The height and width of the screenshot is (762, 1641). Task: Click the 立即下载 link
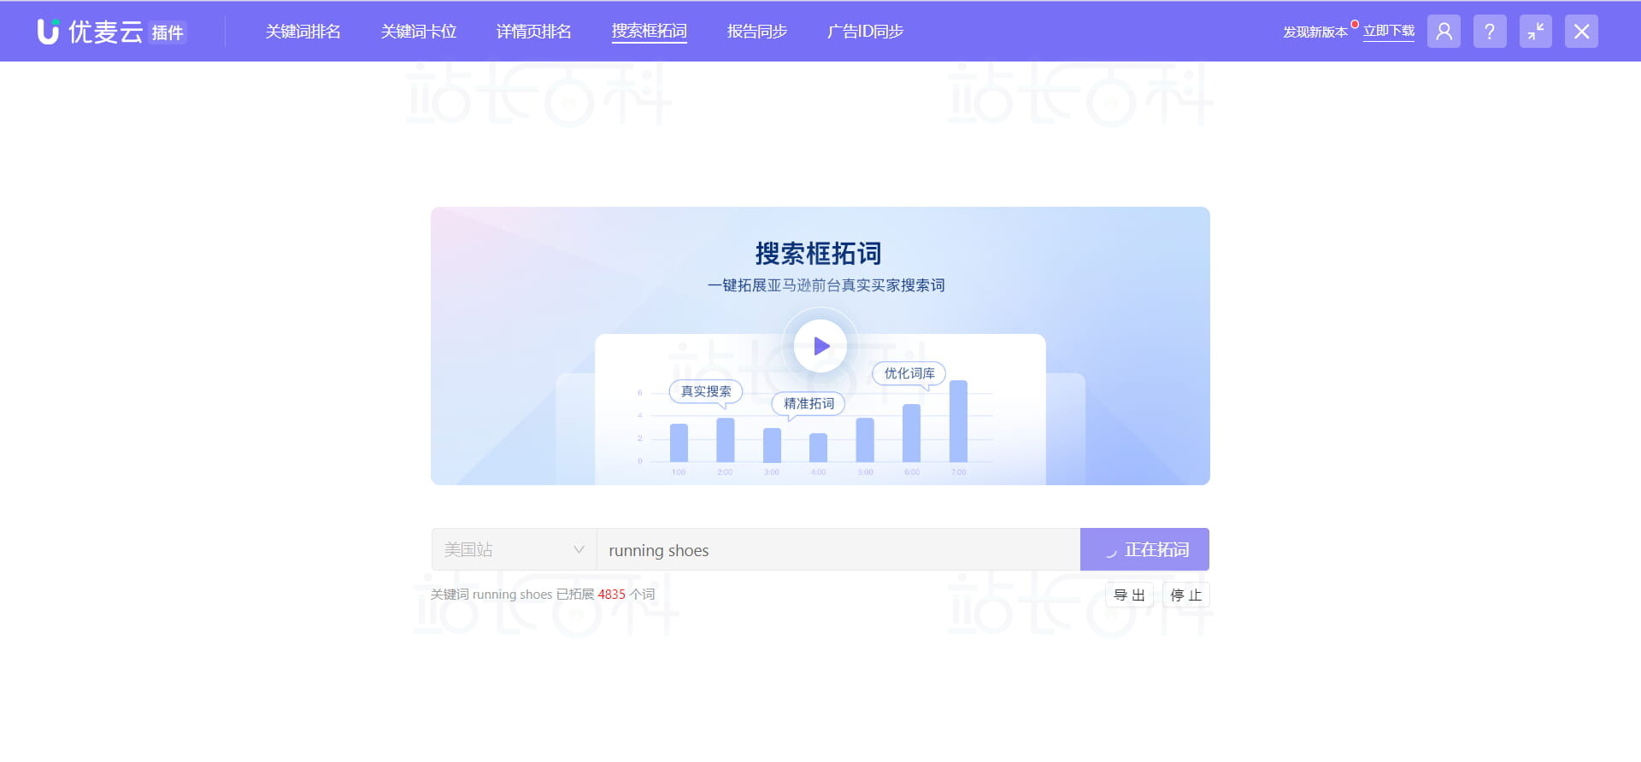[x=1389, y=32]
